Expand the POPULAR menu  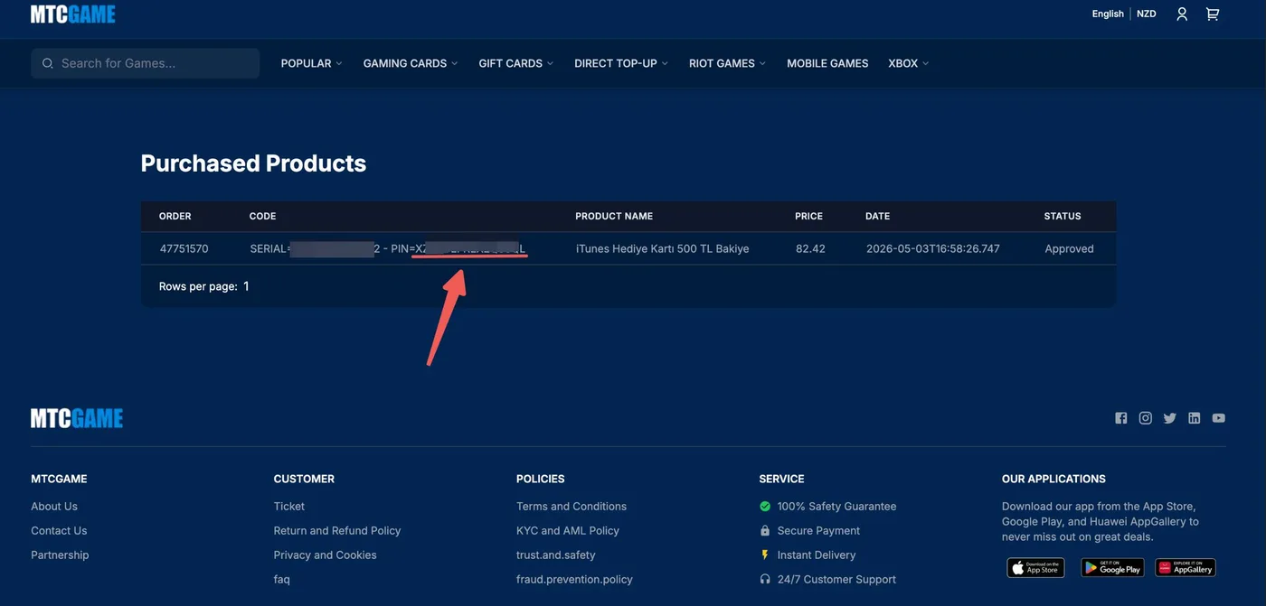(312, 63)
